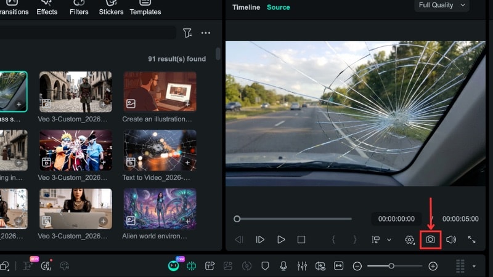Open the Effects tab
The image size is (493, 277).
point(47,8)
